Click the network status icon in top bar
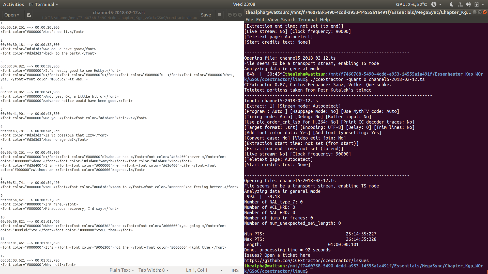 tap(460, 4)
